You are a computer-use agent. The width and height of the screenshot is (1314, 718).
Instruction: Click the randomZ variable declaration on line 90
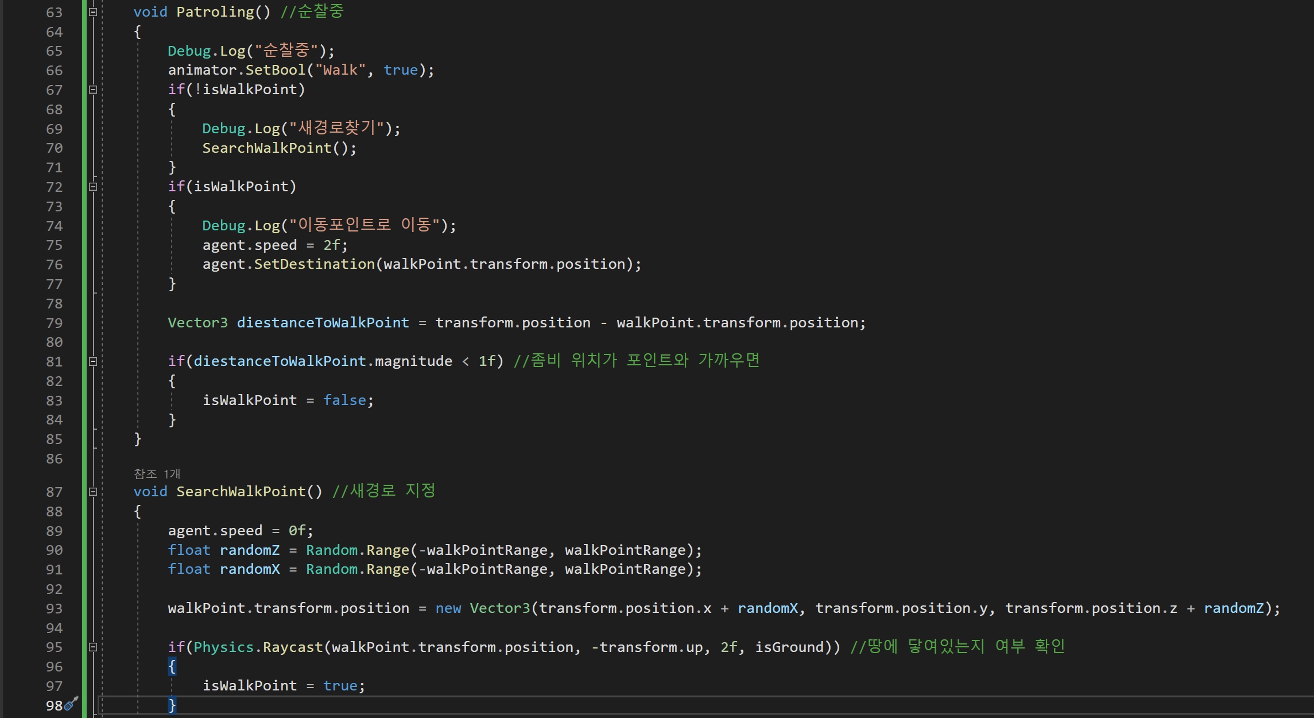[250, 550]
